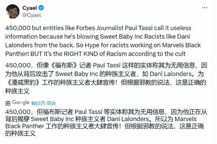The image size is (217, 144).
Task: Click the blue verified badge icon
Action: tap(41, 8)
